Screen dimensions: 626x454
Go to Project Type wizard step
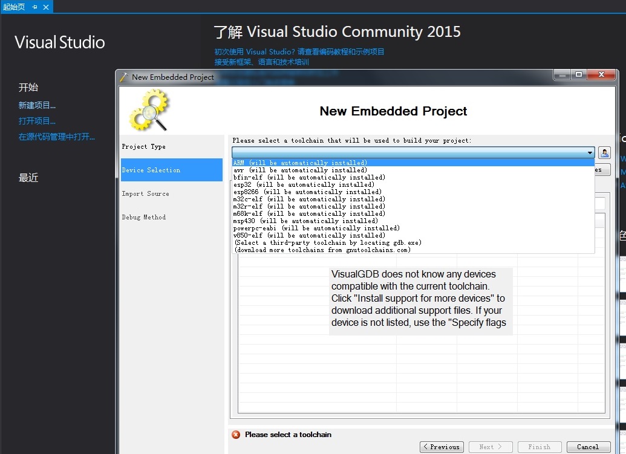(x=172, y=146)
